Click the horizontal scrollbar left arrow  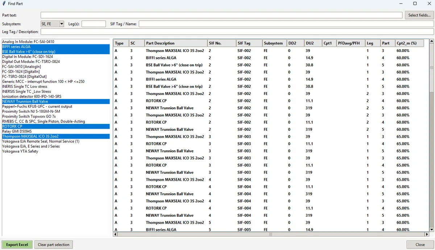coord(116,234)
